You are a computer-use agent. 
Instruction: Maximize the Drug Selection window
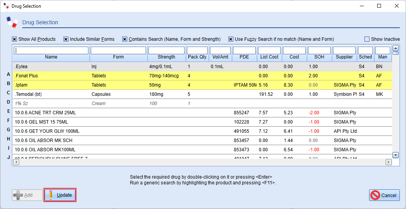(379, 6)
